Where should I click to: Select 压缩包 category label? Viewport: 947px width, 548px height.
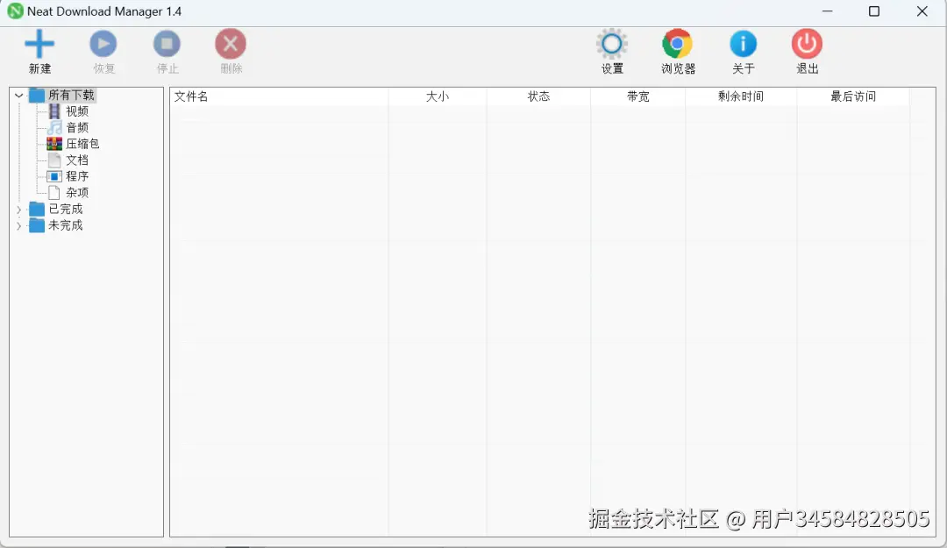[82, 144]
